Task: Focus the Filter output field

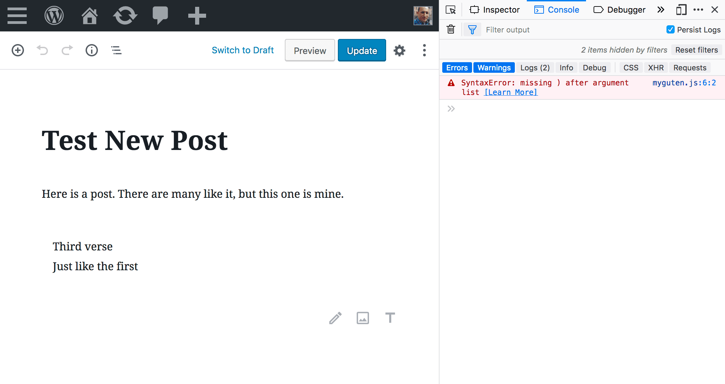Action: pos(572,30)
